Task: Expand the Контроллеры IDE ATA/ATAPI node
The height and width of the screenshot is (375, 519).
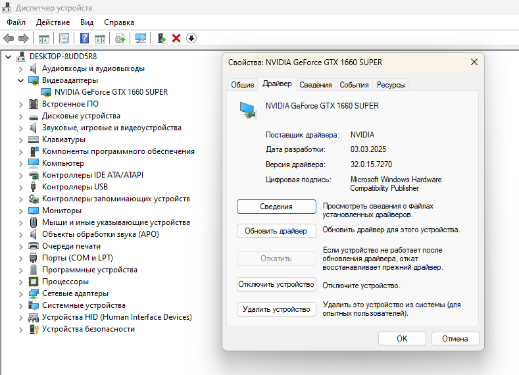Action: click(21, 176)
